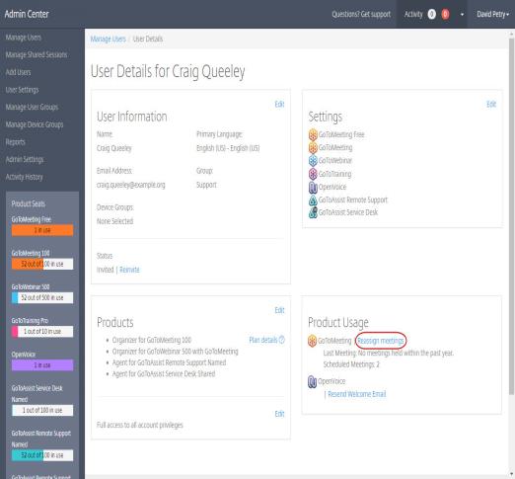Click the GoToWebinar snowflake icon in Settings
Screen dimensions: 515x479
[x=313, y=161]
